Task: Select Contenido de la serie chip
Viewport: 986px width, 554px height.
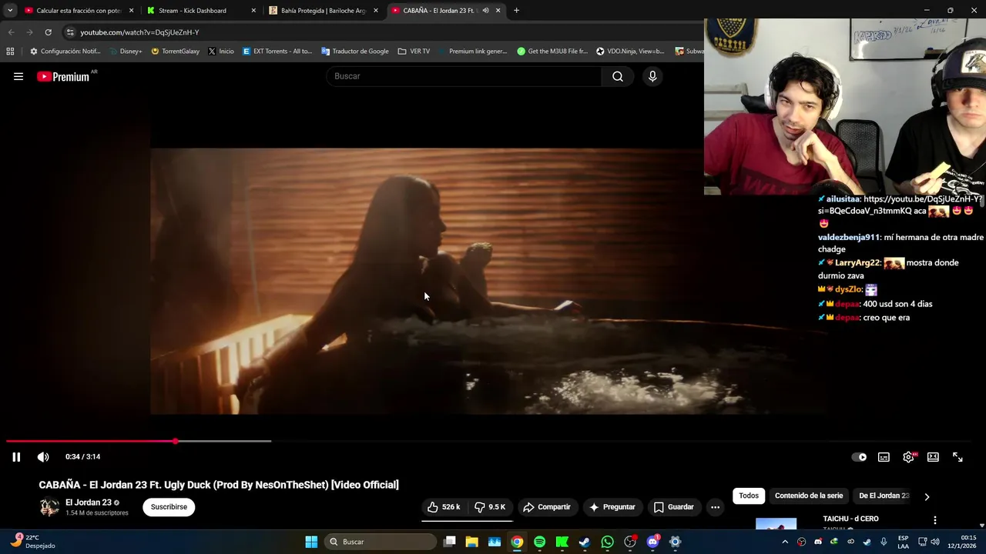Action: click(809, 496)
